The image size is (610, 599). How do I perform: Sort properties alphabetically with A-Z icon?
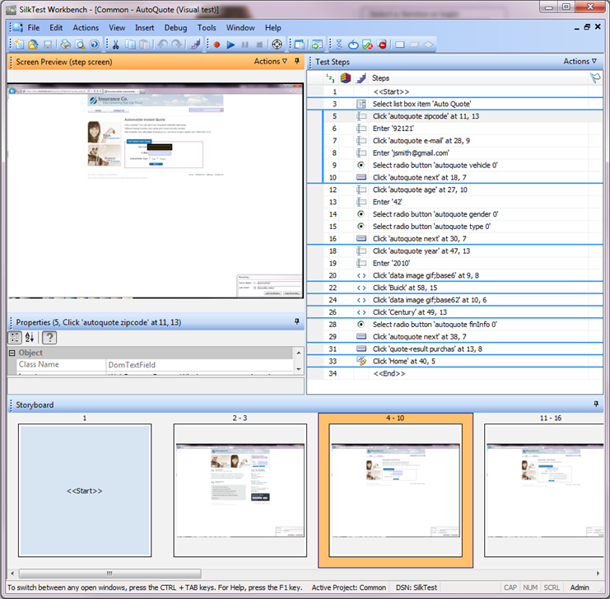(x=30, y=337)
